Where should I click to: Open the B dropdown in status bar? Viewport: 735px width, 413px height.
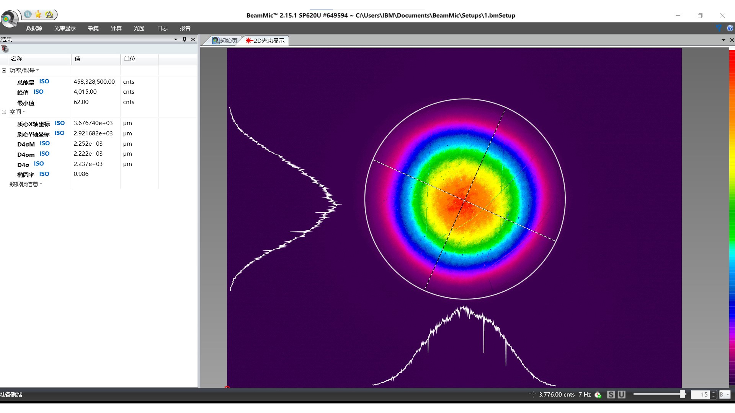point(725,395)
